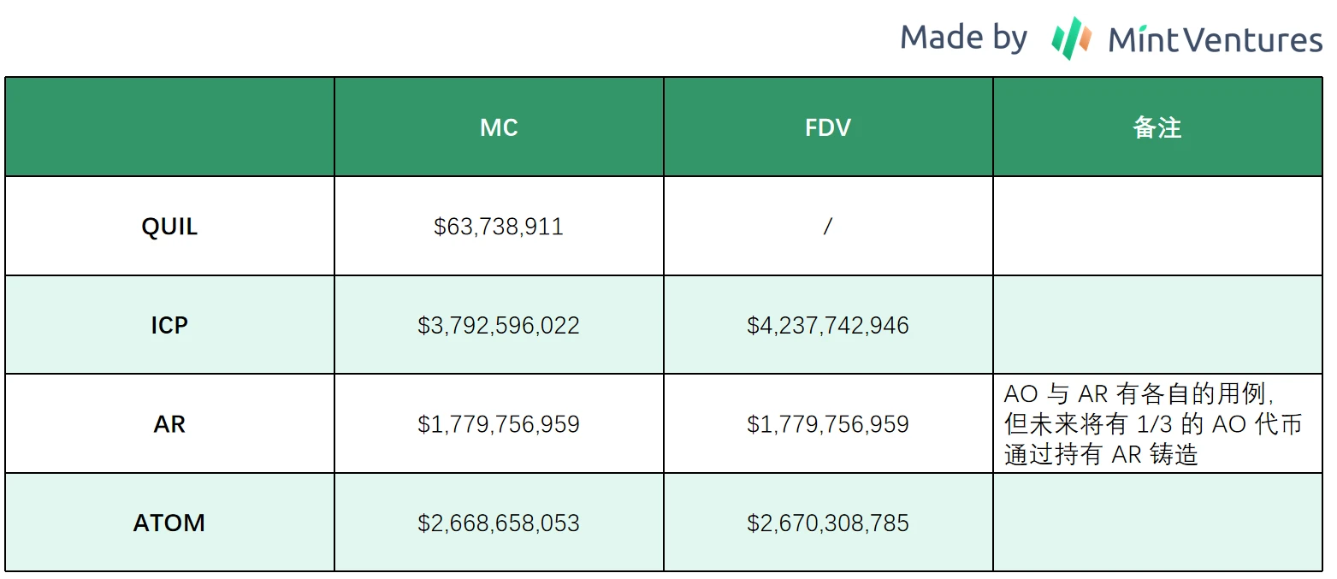The height and width of the screenshot is (579, 1337).
Task: Click the ATOM row label
Action: pos(169,523)
